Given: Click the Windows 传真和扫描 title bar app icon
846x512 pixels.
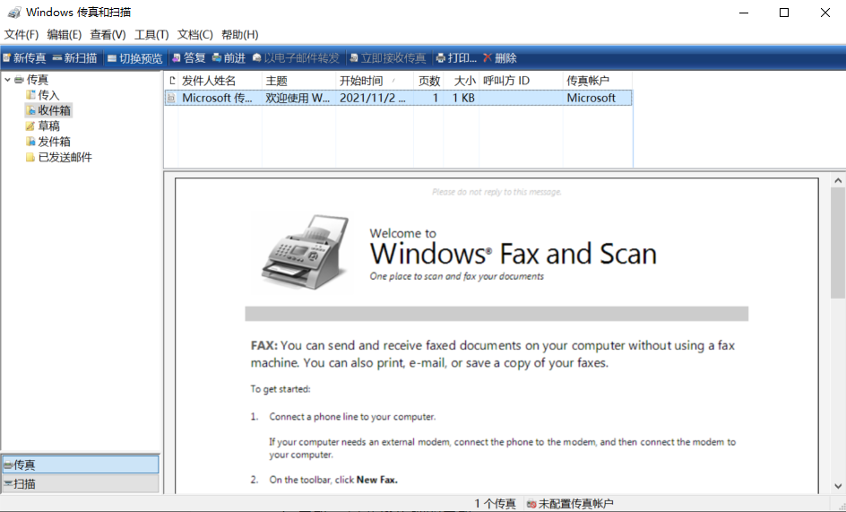Looking at the screenshot, I should tap(14, 12).
